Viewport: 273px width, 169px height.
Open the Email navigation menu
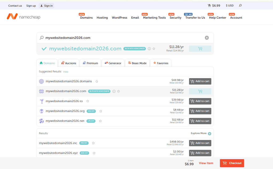point(135,18)
